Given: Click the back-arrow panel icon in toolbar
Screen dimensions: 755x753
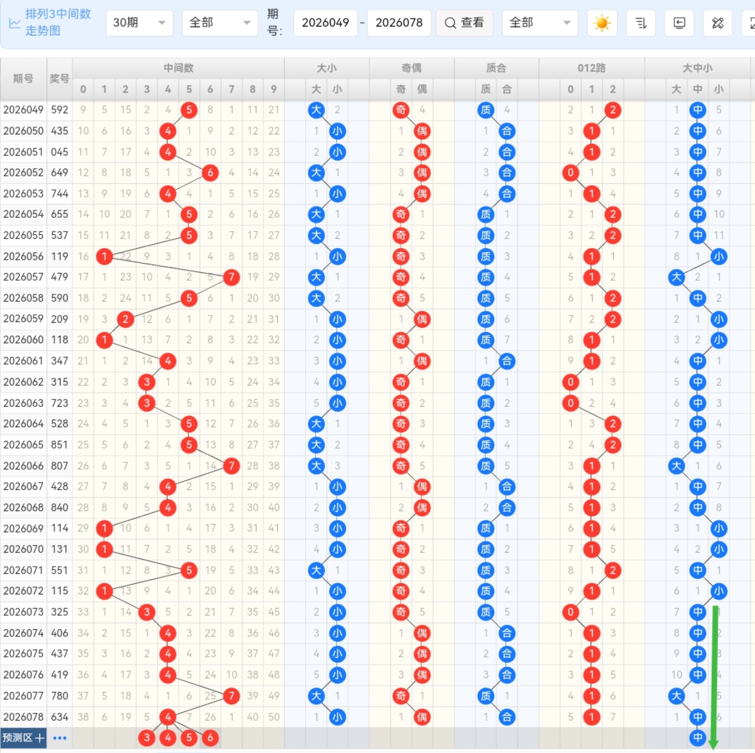Looking at the screenshot, I should pyautogui.click(x=679, y=23).
